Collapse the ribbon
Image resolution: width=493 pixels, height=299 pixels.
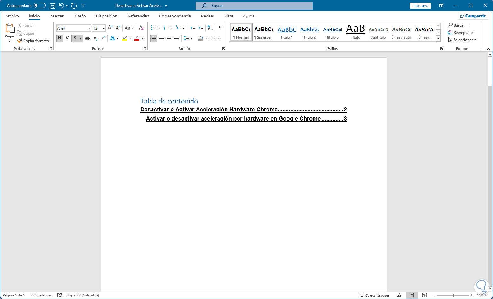489,49
